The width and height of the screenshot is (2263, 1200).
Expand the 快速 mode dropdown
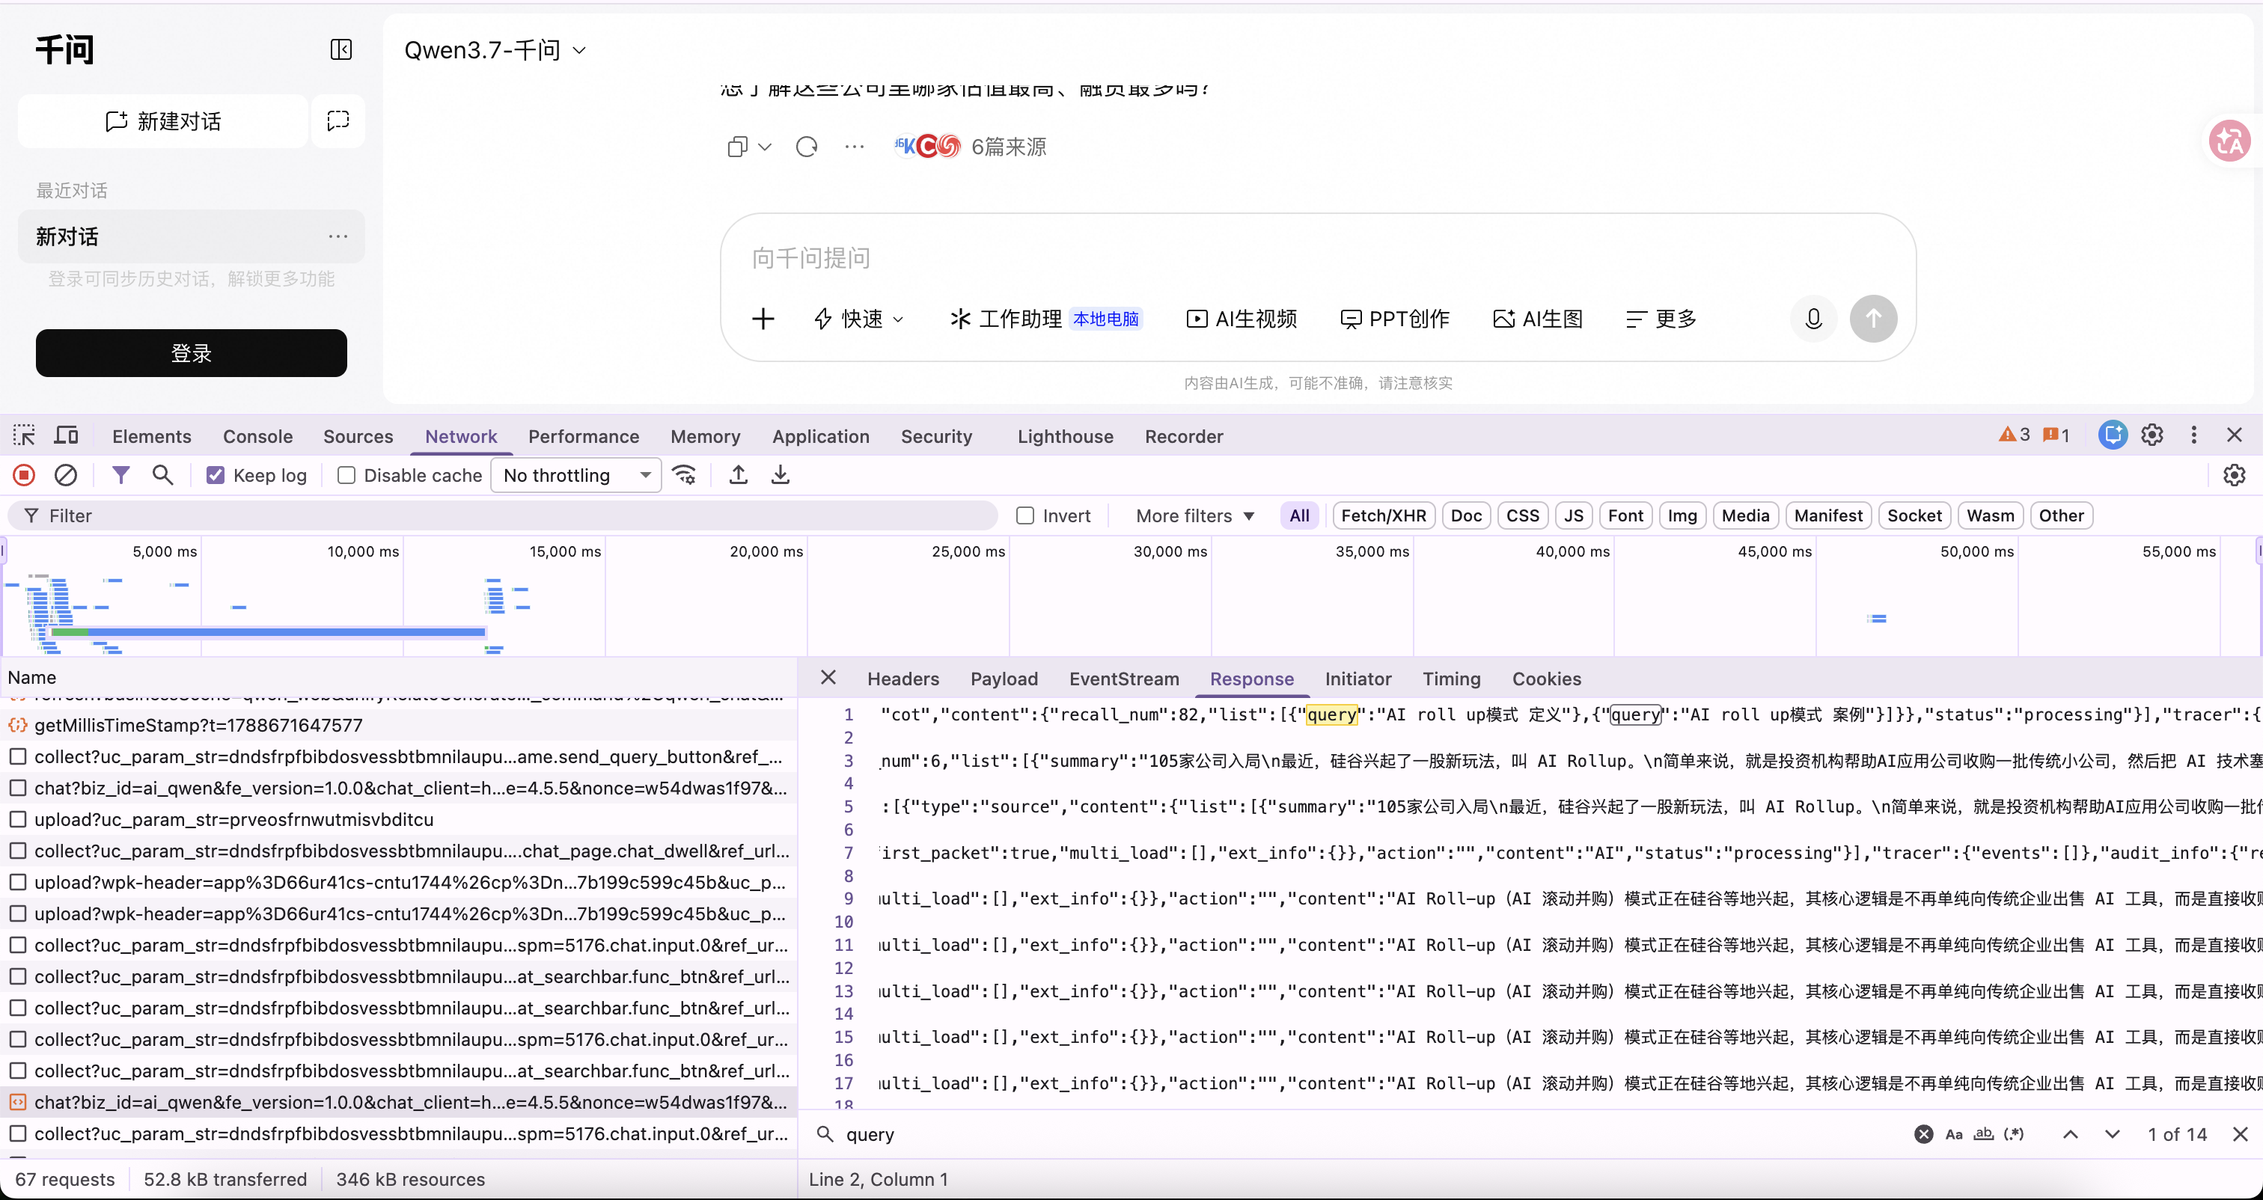tap(858, 319)
